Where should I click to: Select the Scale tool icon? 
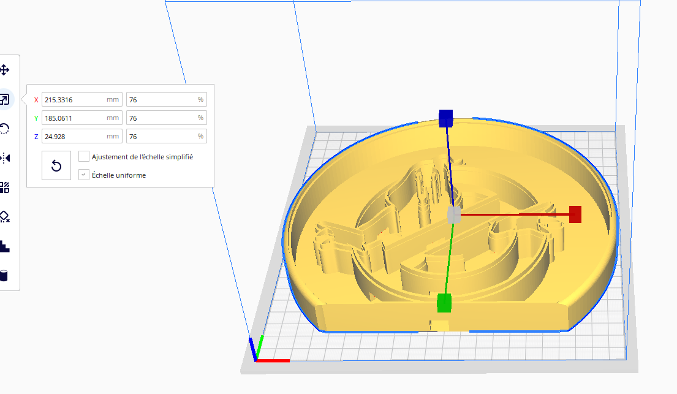4,99
